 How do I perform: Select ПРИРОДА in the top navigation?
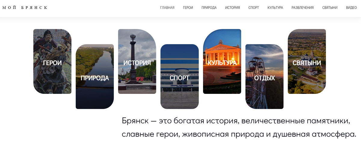point(209,8)
